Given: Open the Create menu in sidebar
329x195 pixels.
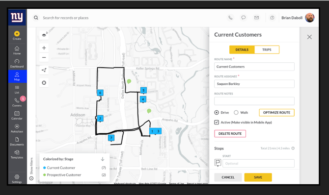Looking at the screenshot, I should coord(17,36).
